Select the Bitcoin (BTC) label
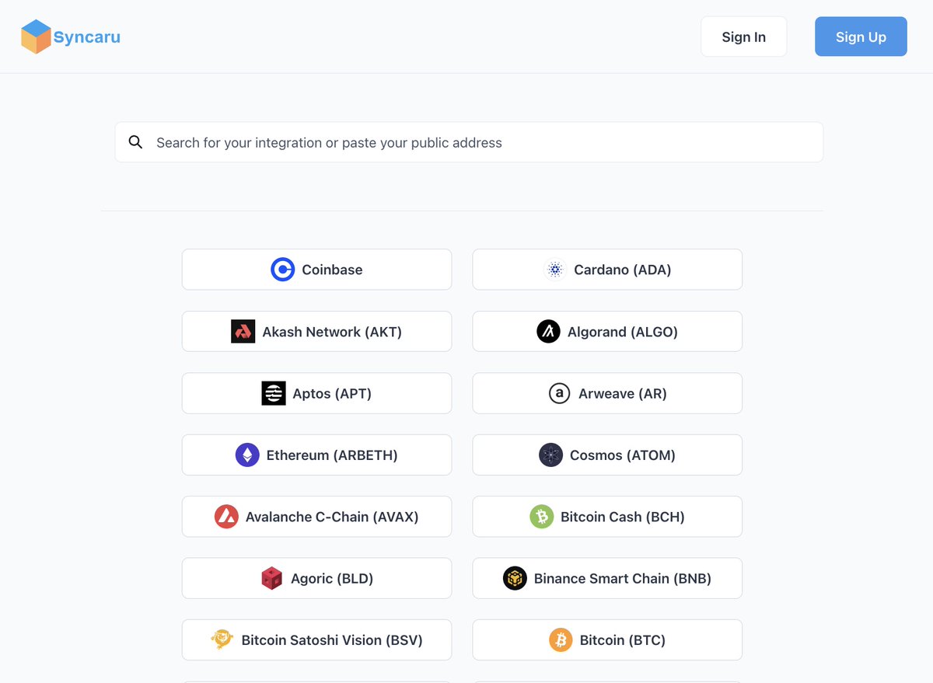This screenshot has height=683, width=933. pyautogui.click(x=622, y=640)
